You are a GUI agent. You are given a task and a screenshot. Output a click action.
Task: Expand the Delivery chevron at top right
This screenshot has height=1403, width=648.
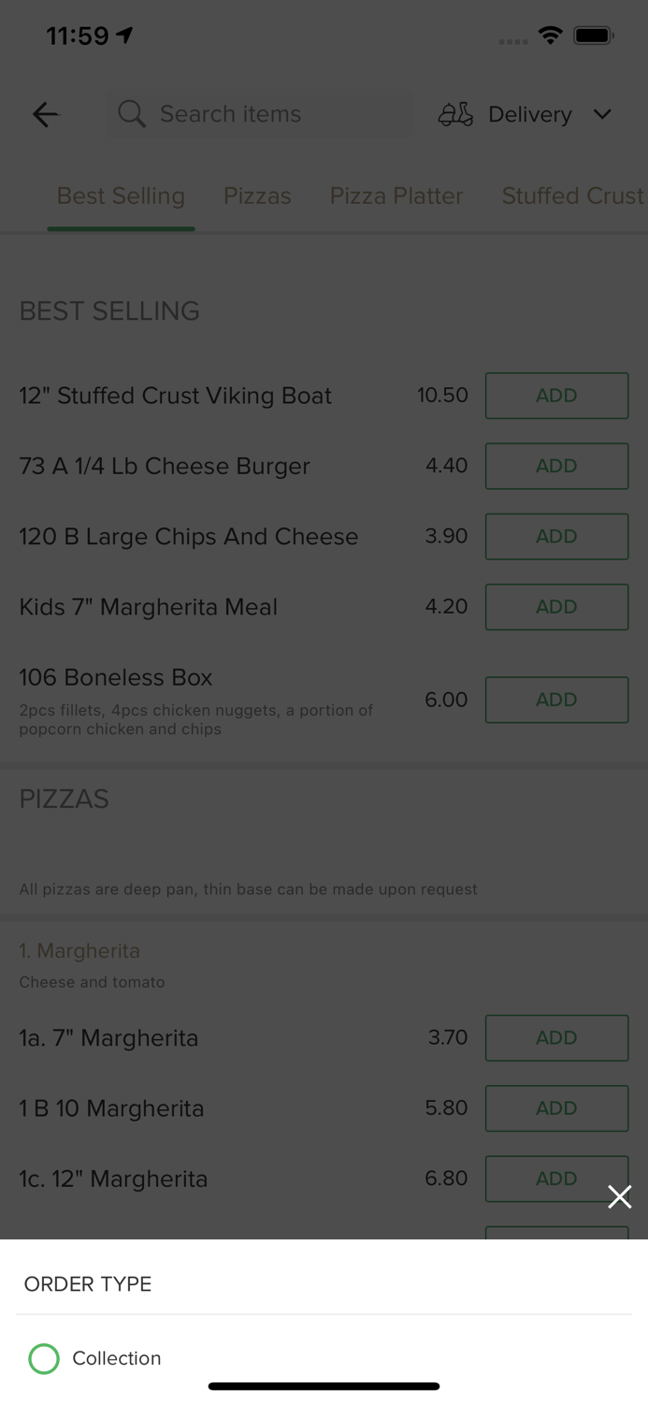pyautogui.click(x=603, y=114)
